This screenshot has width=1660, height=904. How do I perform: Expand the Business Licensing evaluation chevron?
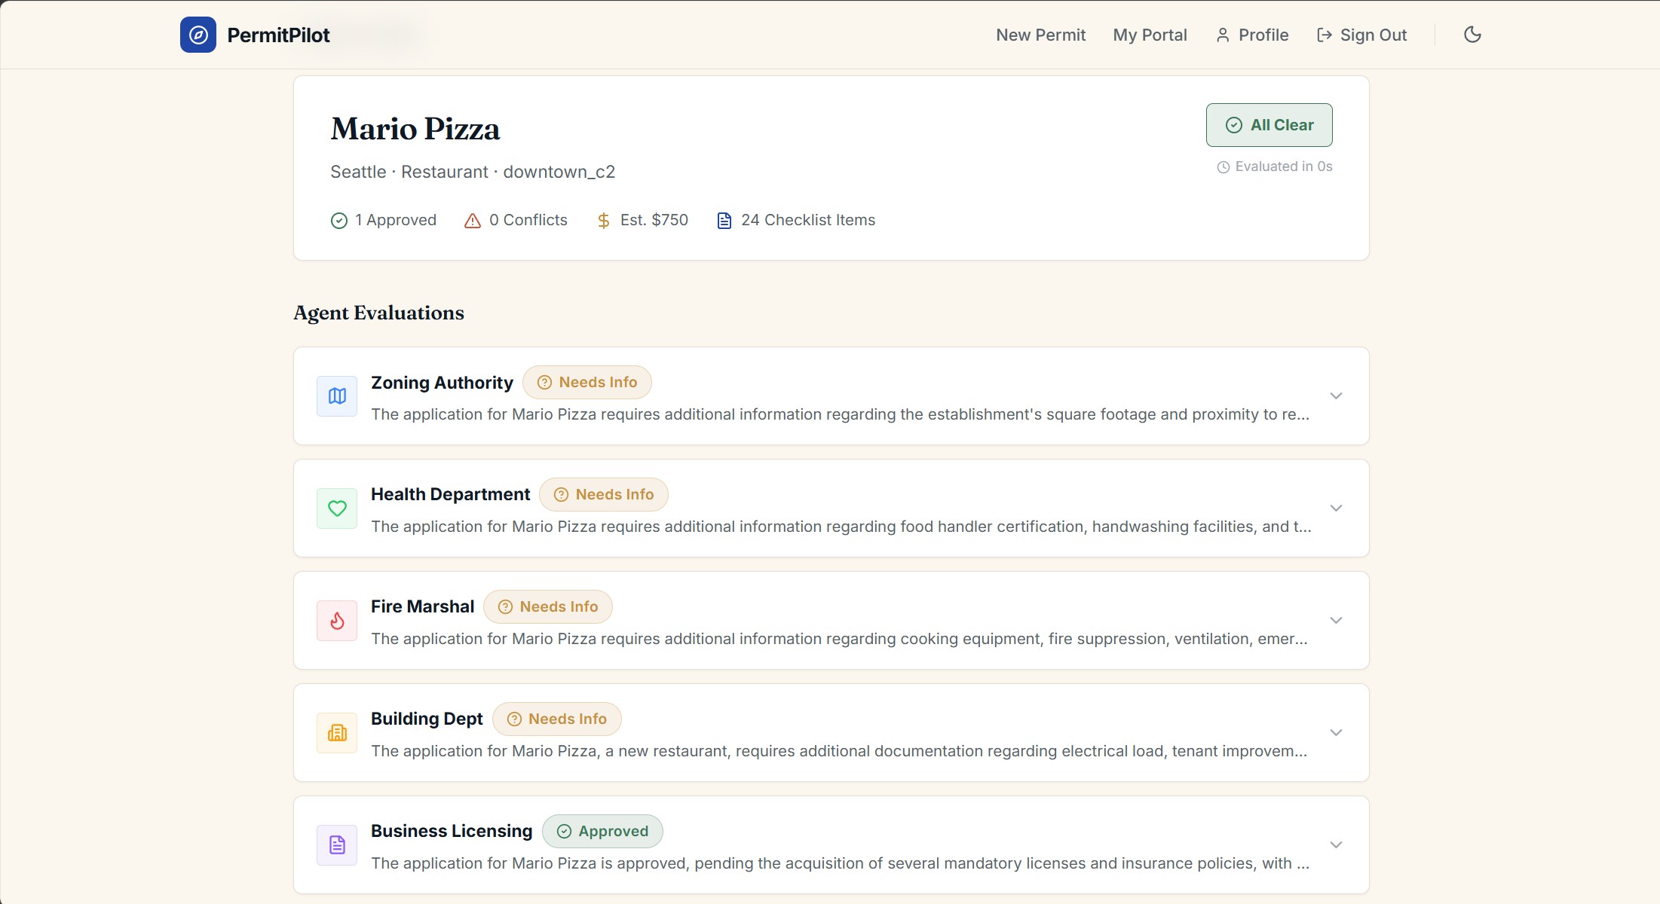tap(1336, 845)
